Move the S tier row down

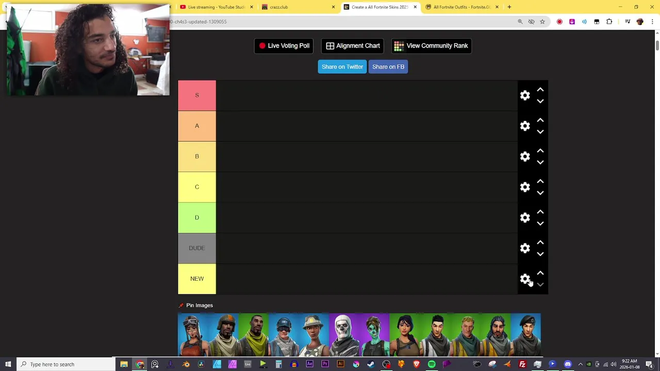click(540, 102)
